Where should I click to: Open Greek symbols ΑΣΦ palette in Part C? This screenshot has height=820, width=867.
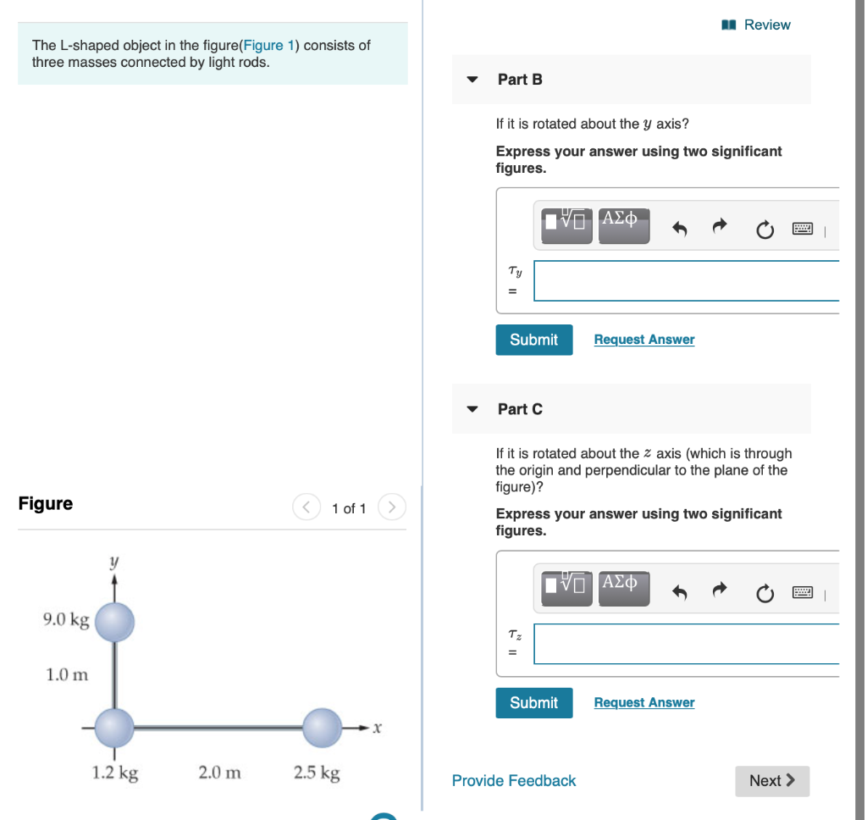(624, 588)
